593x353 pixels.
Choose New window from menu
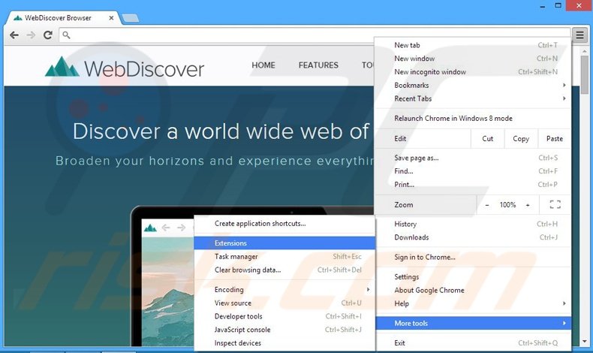coord(473,59)
